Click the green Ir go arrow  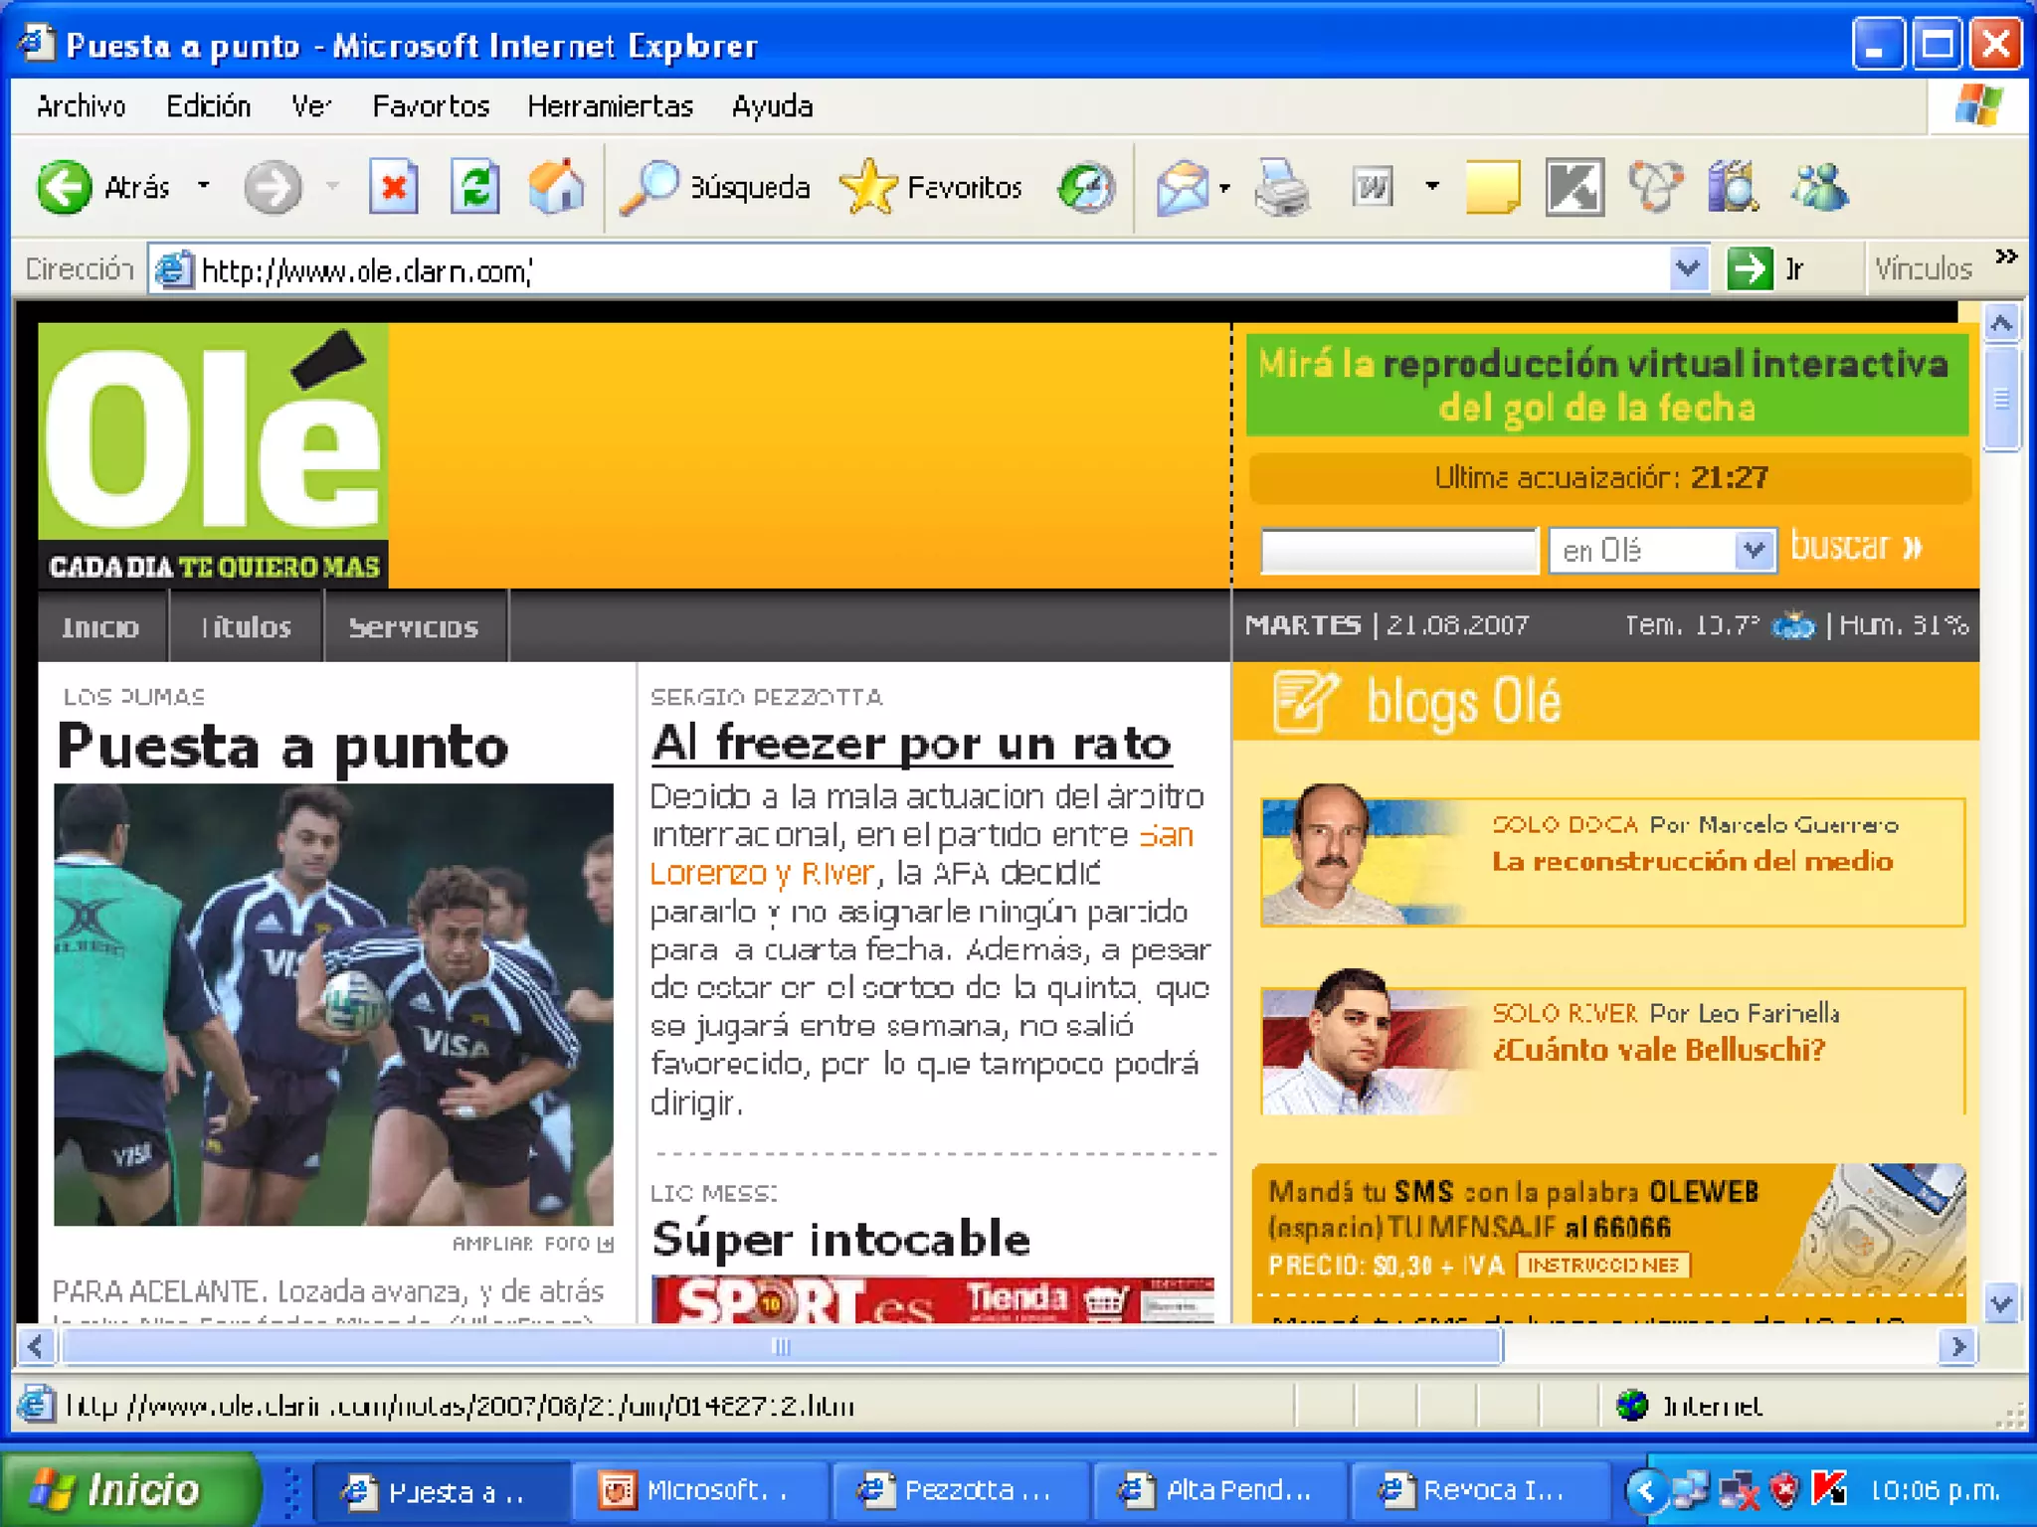[1750, 268]
